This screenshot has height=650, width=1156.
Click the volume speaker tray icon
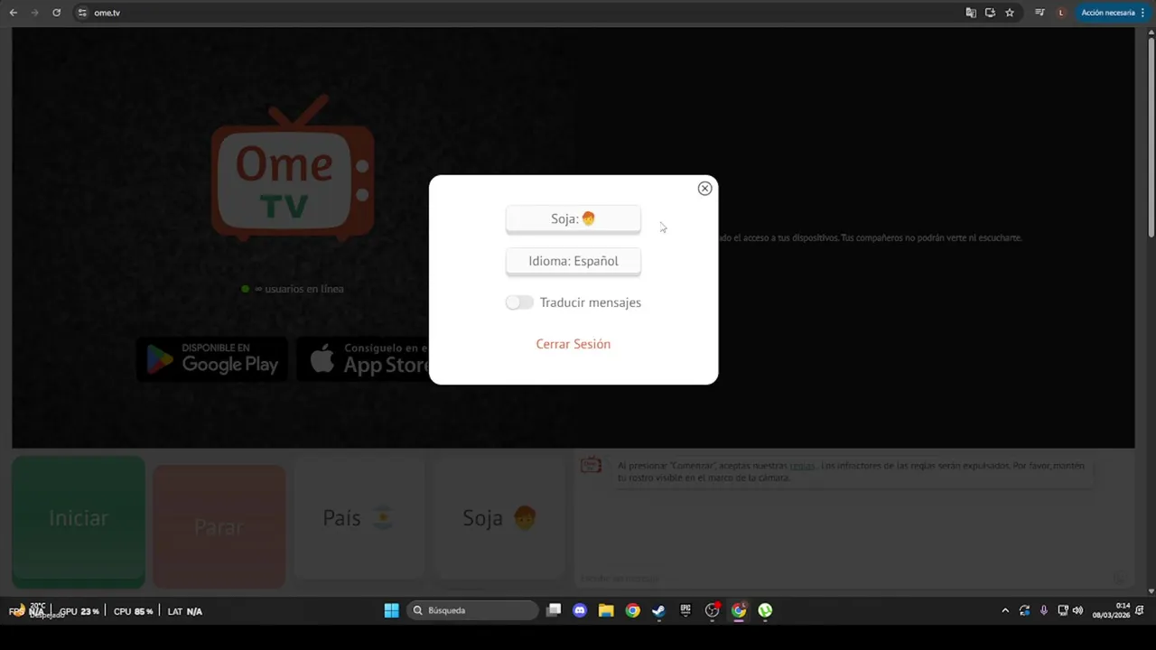[1077, 611]
